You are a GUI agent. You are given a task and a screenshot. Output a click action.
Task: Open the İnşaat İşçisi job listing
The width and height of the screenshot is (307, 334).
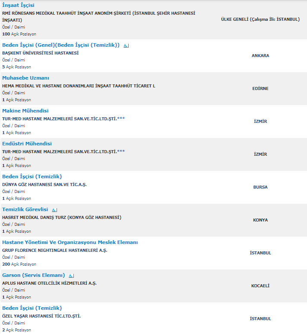pyautogui.click(x=18, y=5)
